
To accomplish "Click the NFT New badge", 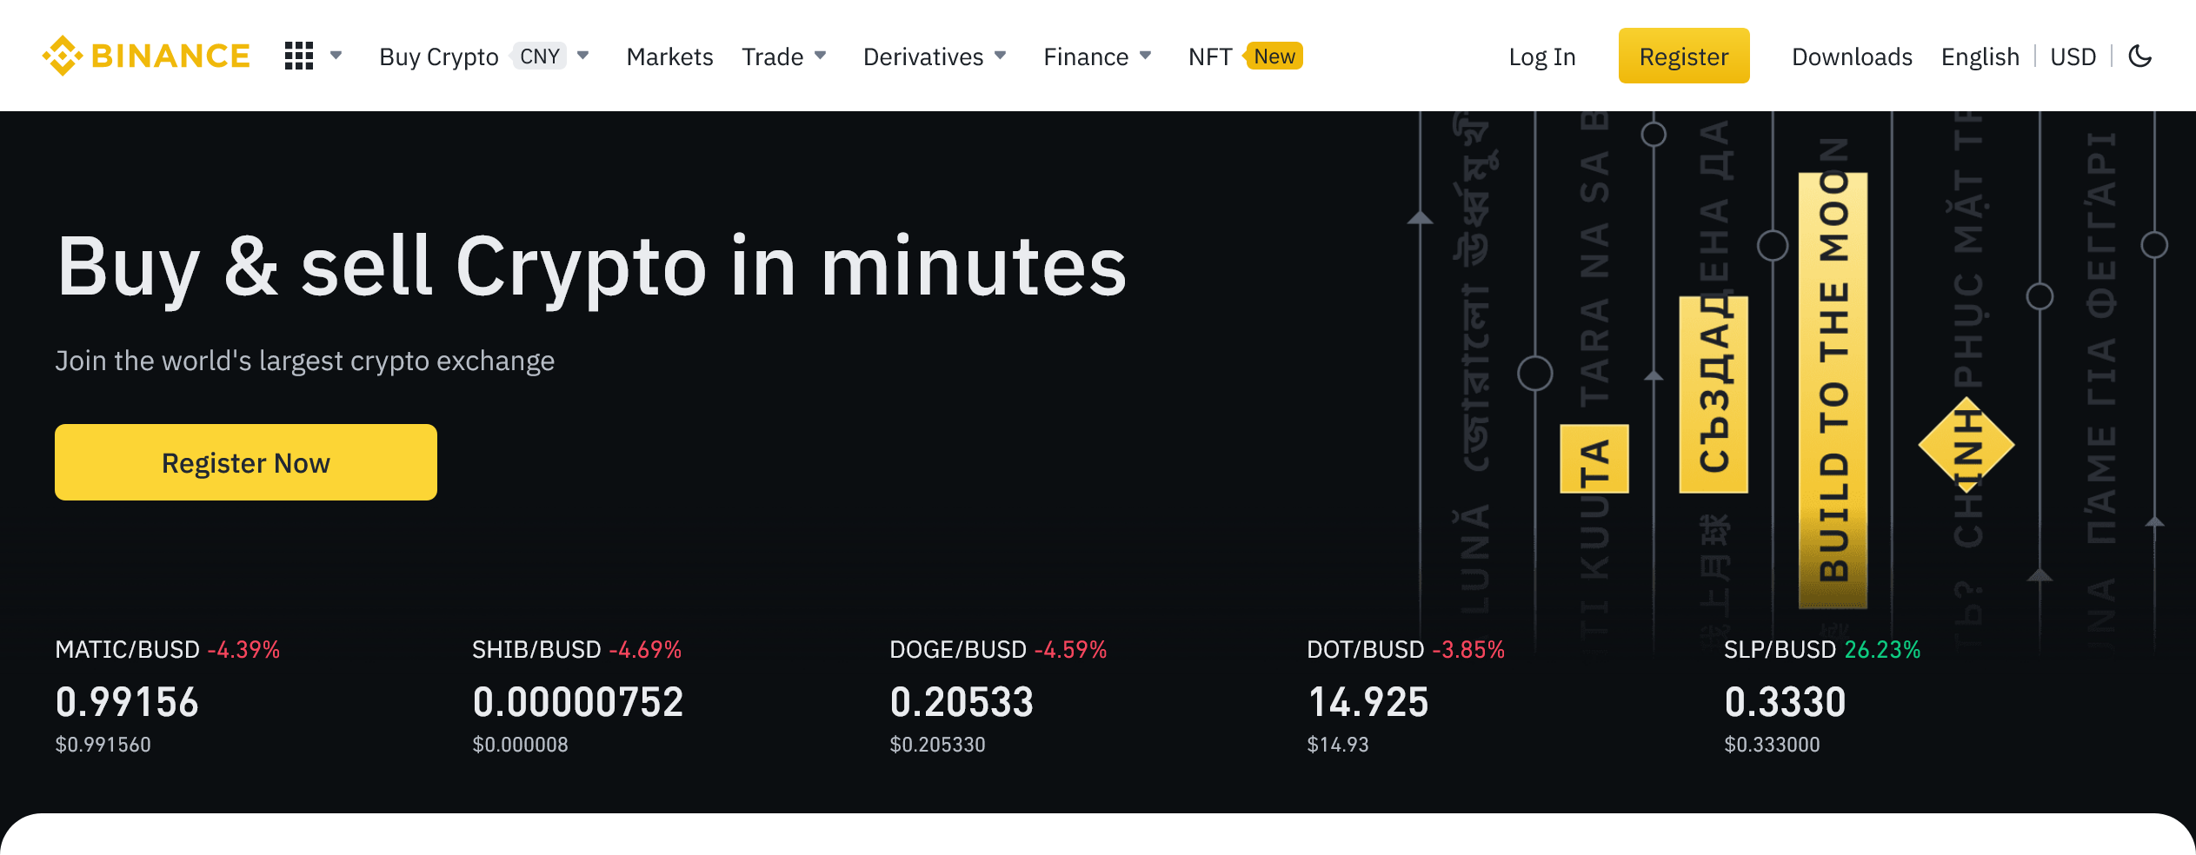I will pyautogui.click(x=1274, y=56).
